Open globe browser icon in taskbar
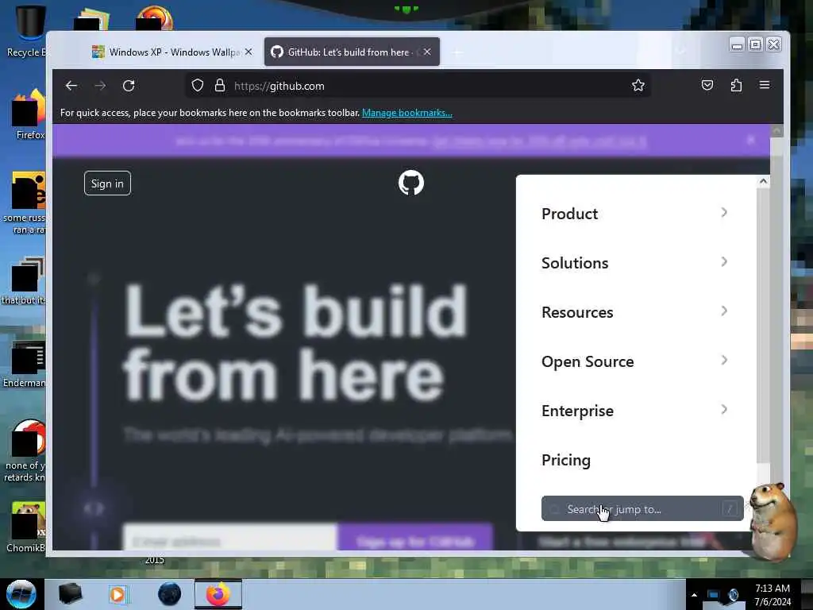 (x=169, y=594)
